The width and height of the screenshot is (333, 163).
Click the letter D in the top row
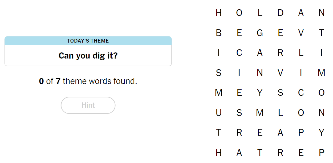(280, 13)
